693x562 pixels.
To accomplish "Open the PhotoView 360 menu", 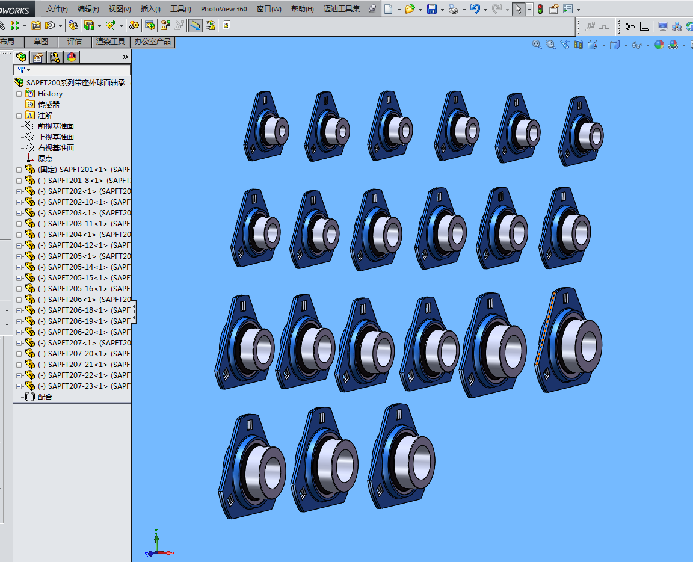I will (x=224, y=9).
